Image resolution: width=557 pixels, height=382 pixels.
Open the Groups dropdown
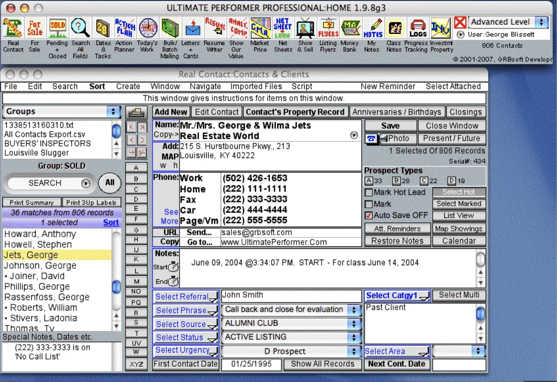pyautogui.click(x=62, y=112)
